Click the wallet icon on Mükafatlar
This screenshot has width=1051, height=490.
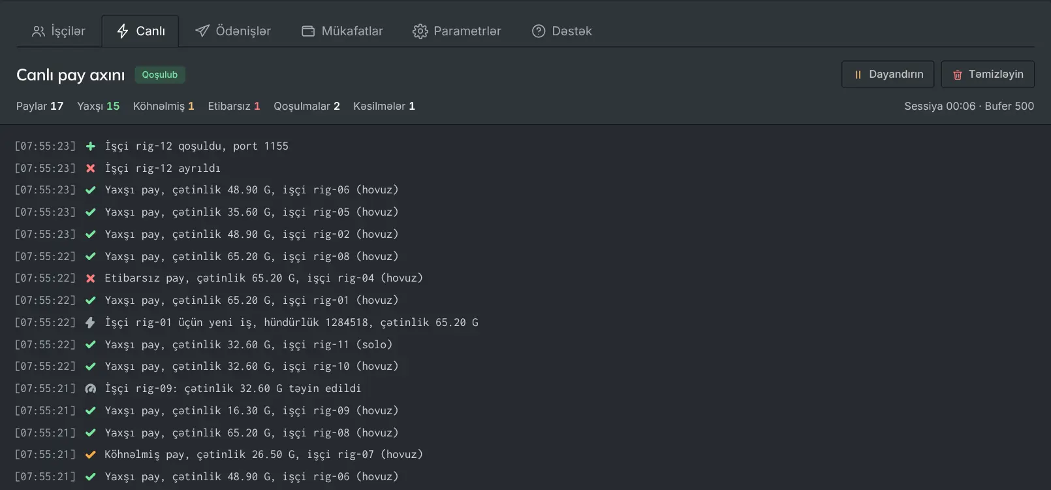(x=308, y=31)
